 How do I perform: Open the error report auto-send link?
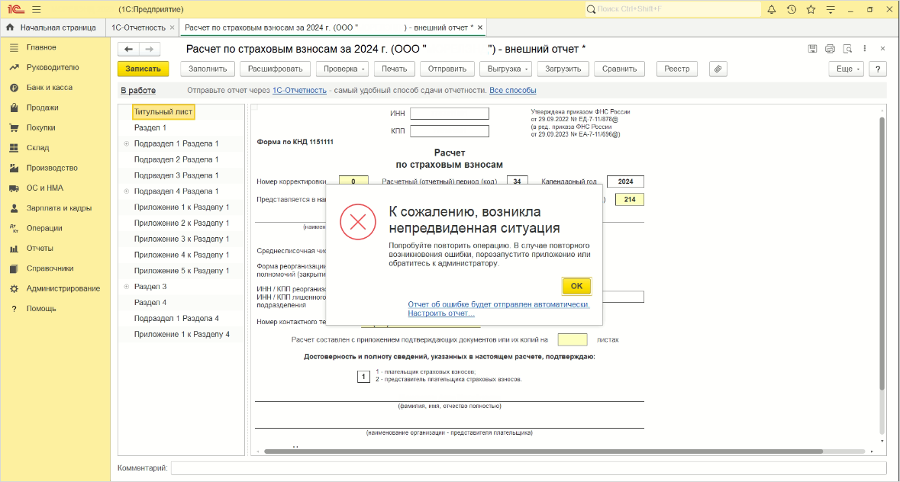pyautogui.click(x=498, y=304)
